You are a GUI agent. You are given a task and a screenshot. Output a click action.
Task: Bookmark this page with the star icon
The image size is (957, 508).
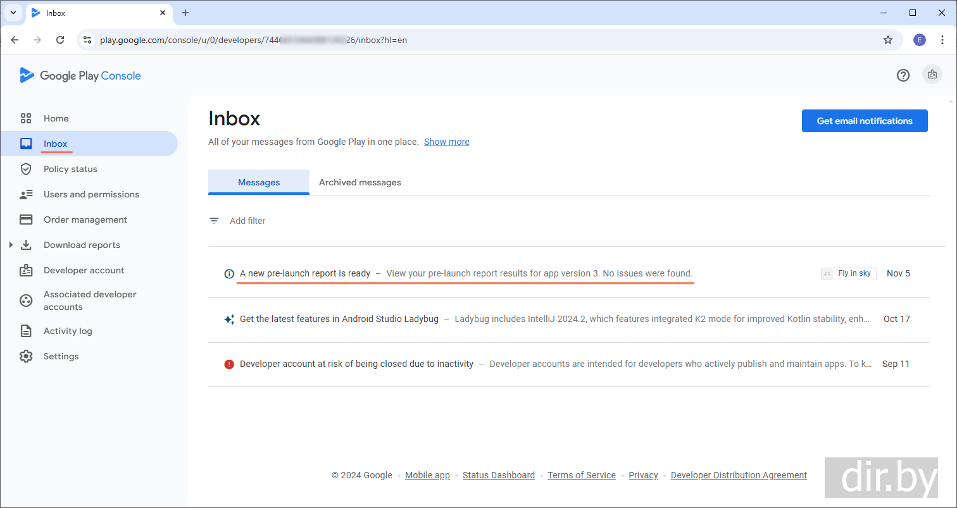888,40
